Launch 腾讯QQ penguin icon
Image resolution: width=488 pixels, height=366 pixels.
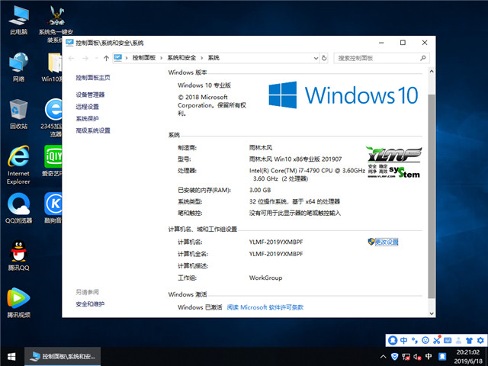coord(18,255)
